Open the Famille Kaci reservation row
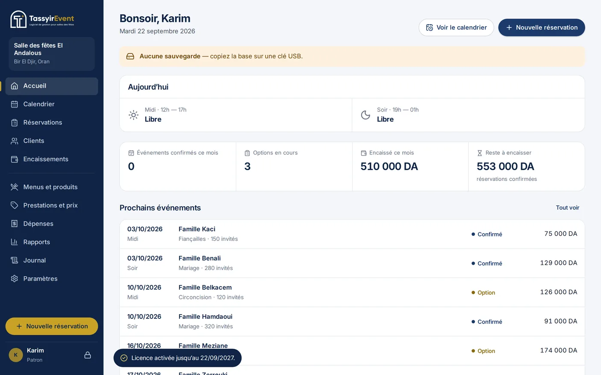Image resolution: width=601 pixels, height=375 pixels. (x=352, y=234)
